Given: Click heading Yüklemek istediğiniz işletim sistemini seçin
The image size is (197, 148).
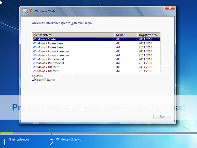Looking at the screenshot, I should tap(61, 23).
